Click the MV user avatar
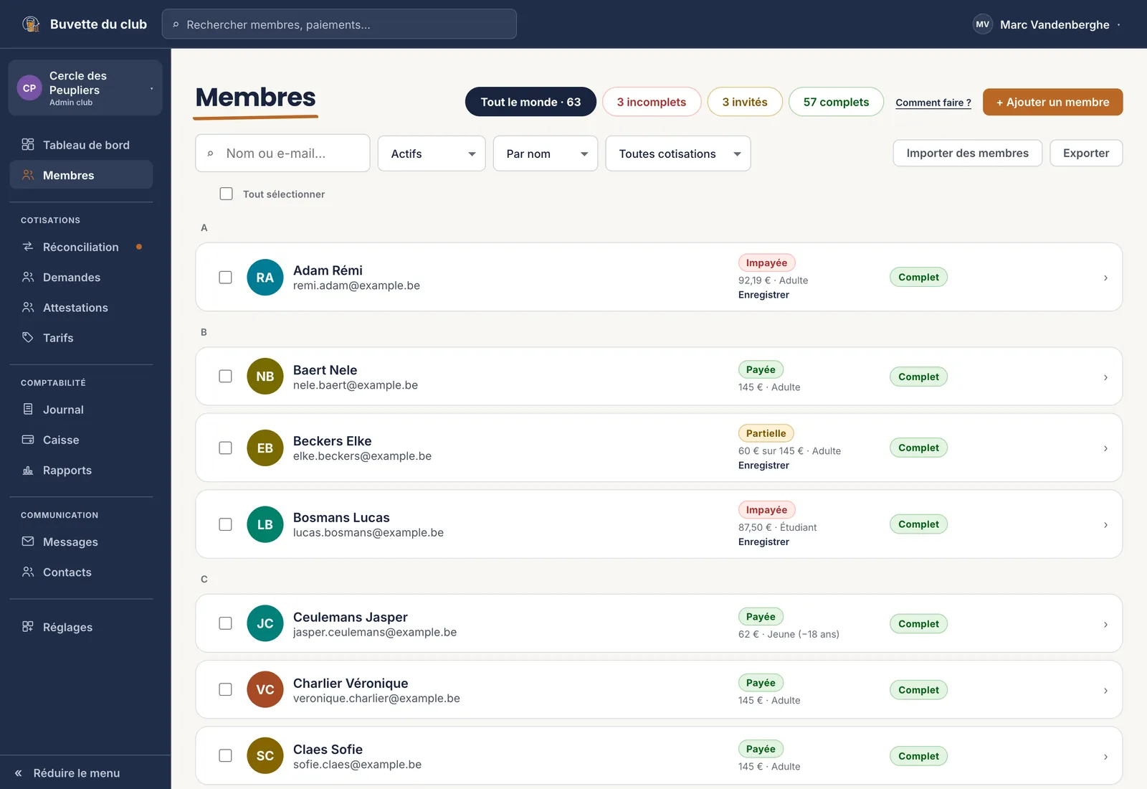1147x789 pixels. pyautogui.click(x=983, y=24)
